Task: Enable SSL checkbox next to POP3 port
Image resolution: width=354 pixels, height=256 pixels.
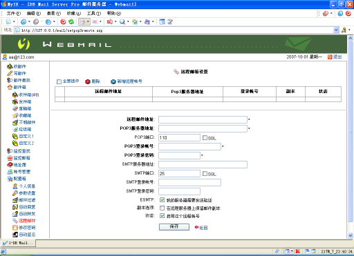Action: (205, 137)
